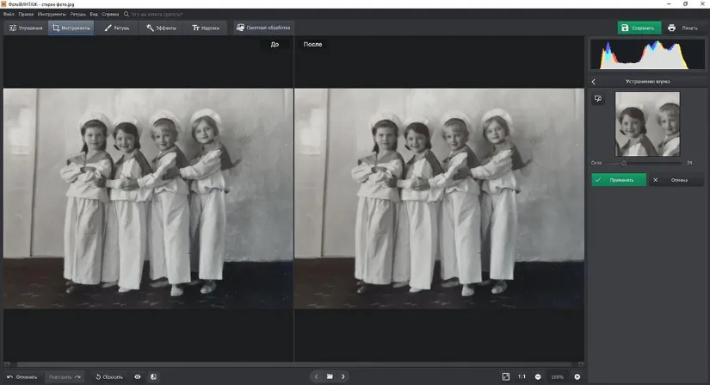Viewport: 710px width, 385px height.
Task: Click the preview area selection icon
Action: [598, 99]
